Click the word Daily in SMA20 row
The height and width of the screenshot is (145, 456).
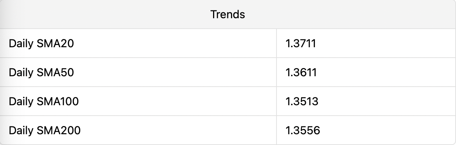pos(21,44)
